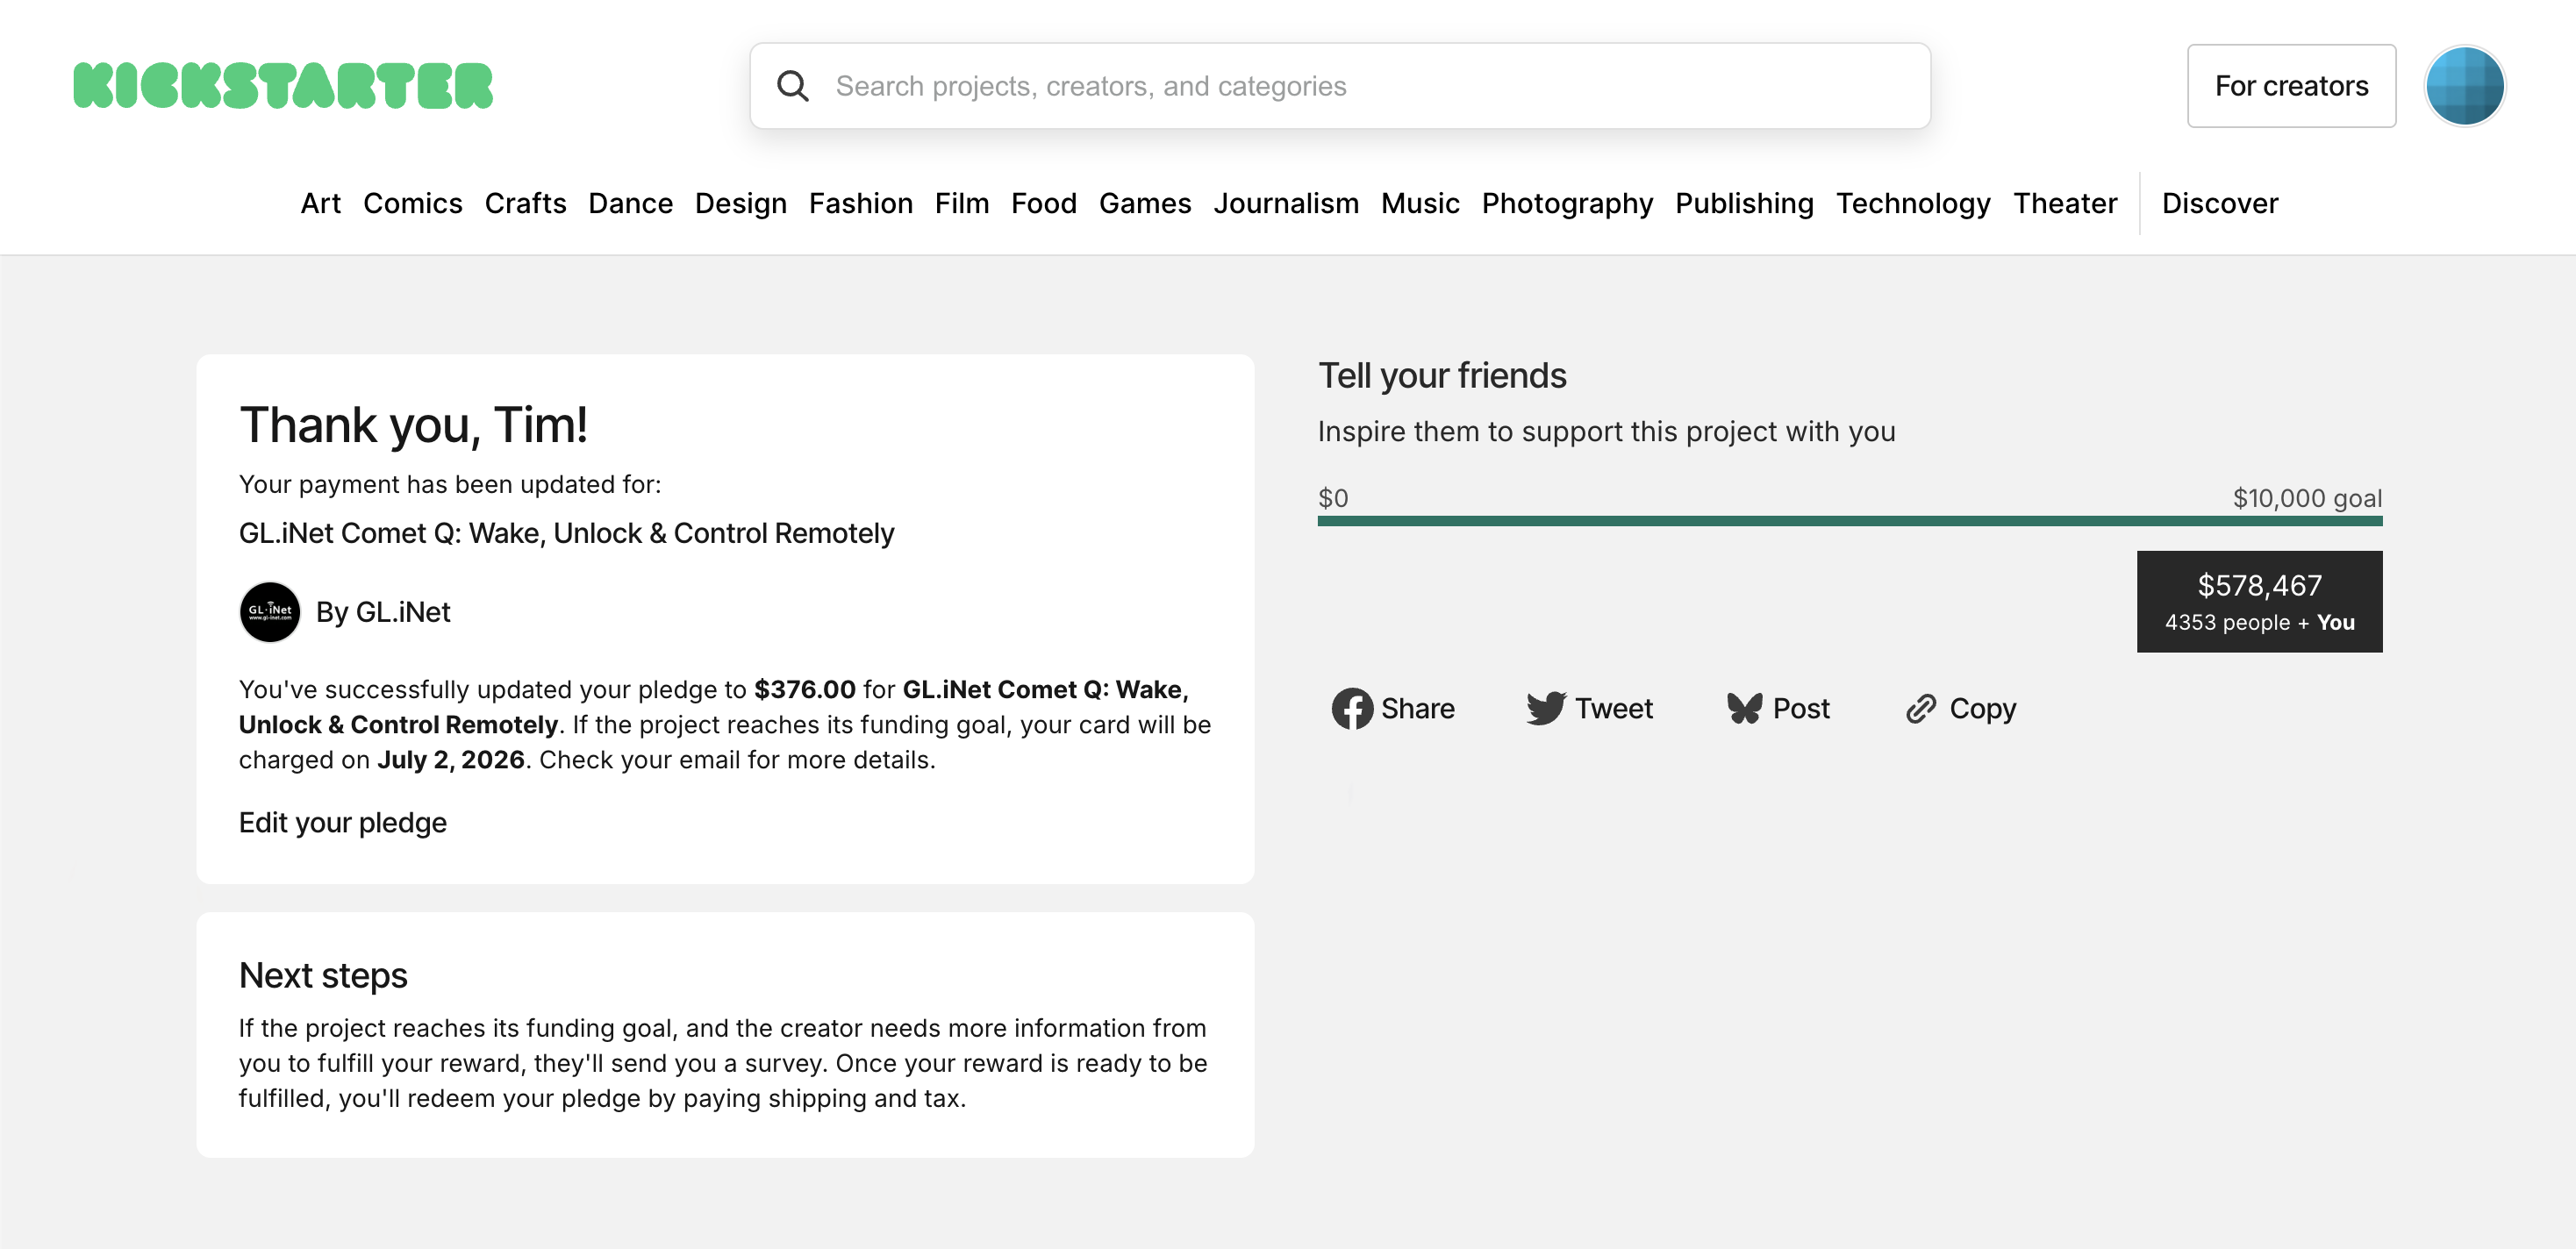Focus the search projects input field
2576x1249 pixels.
click(x=1340, y=86)
